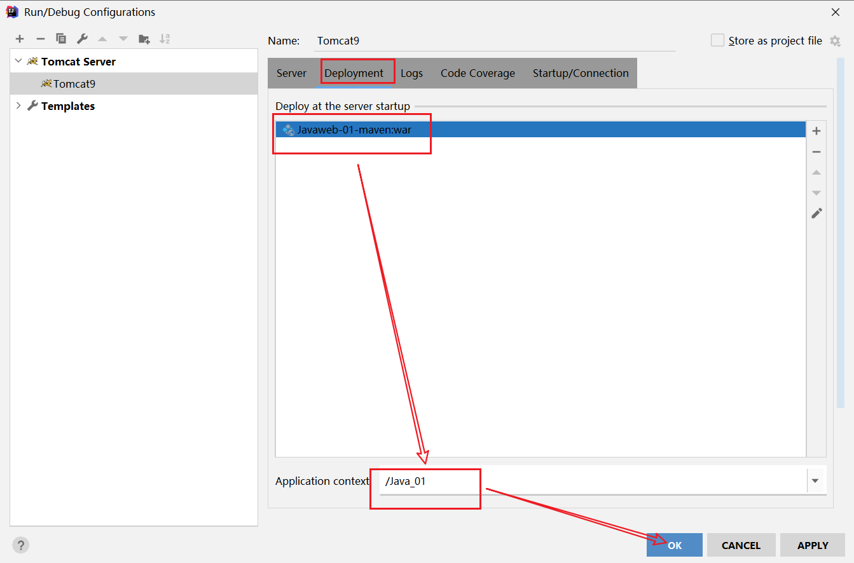
Task: Open the Application context dropdown
Action: (x=815, y=481)
